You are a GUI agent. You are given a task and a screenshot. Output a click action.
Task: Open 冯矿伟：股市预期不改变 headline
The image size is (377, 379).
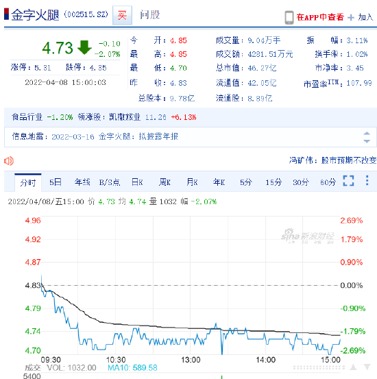332,160
